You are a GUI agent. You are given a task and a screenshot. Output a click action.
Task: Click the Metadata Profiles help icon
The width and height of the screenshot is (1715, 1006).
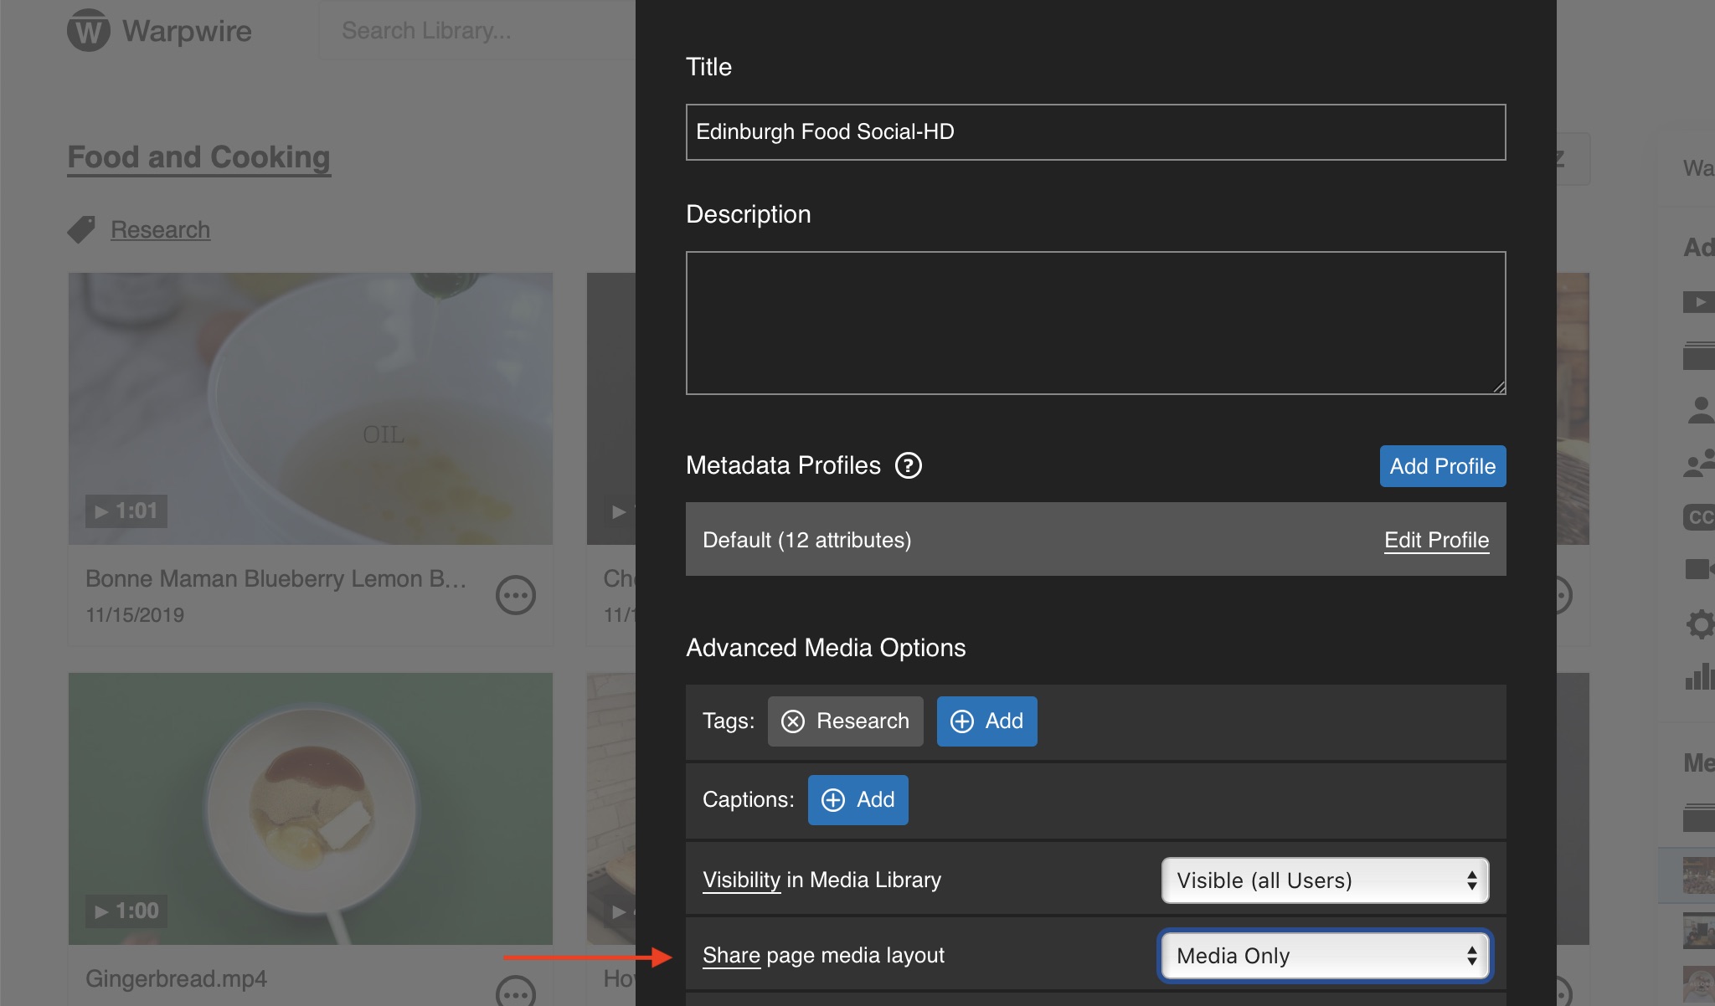click(x=908, y=465)
